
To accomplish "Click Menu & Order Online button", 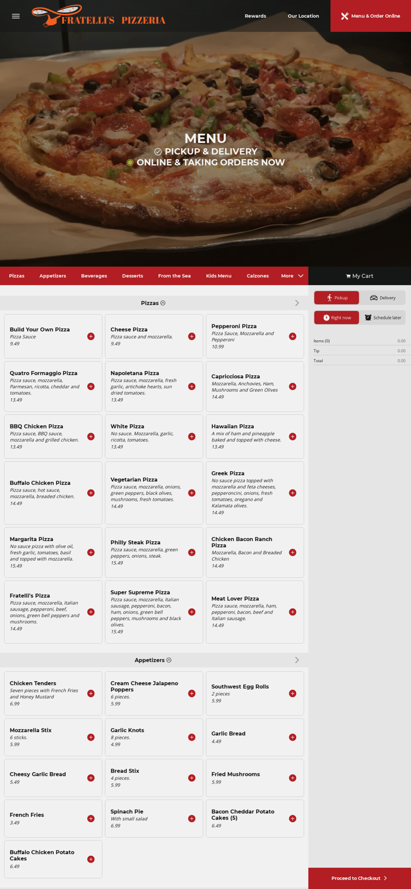I will 371,16.
